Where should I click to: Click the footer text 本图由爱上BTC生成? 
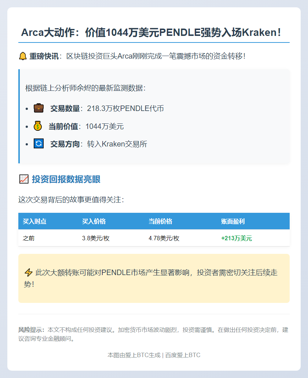pyautogui.click(x=134, y=355)
